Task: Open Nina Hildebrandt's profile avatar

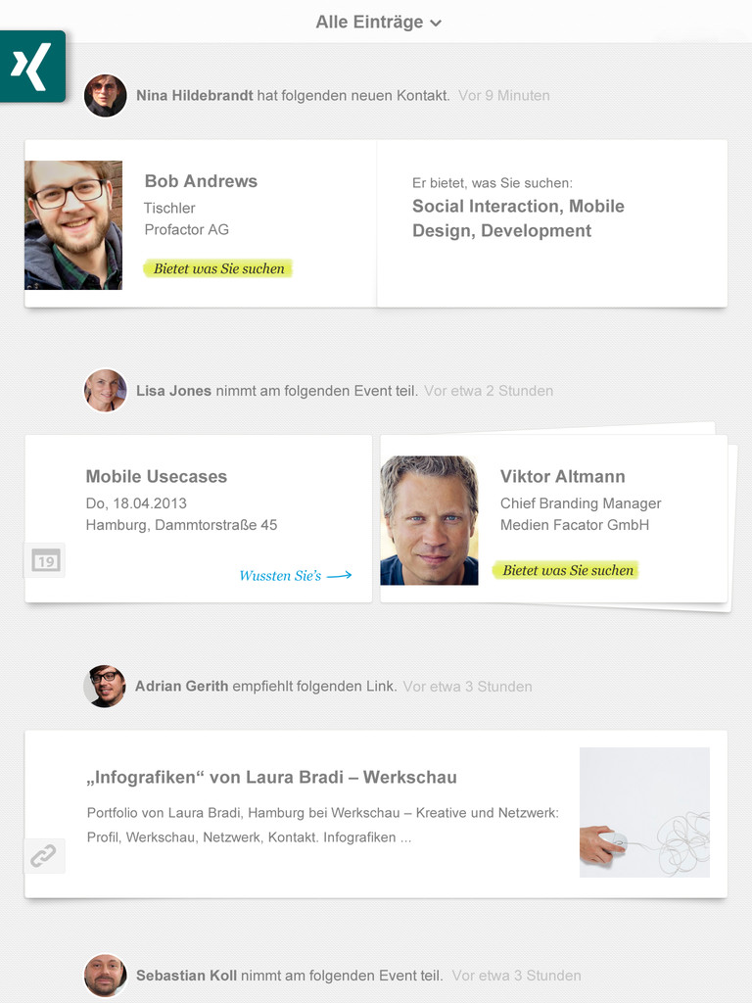Action: (x=106, y=96)
